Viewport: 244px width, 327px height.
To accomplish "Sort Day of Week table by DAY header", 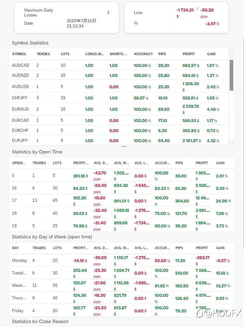I will (16, 248).
